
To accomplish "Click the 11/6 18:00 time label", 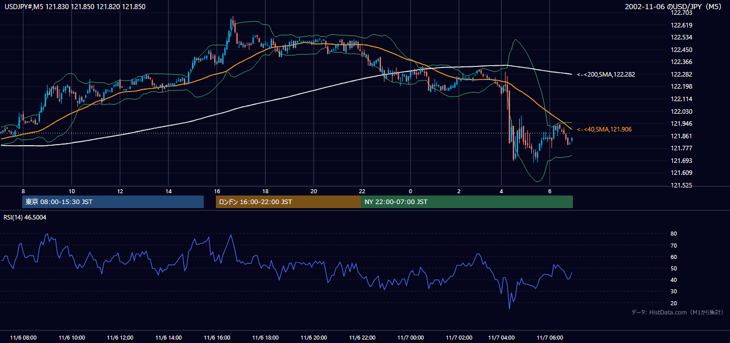I will 265,338.
